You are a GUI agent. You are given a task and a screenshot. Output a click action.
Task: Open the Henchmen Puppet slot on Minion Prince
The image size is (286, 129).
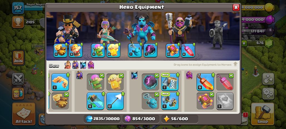(x=135, y=50)
